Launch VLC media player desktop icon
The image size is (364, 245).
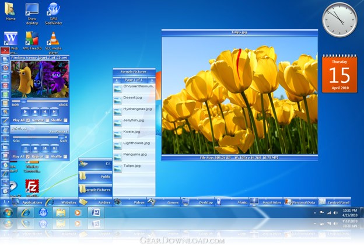54,43
